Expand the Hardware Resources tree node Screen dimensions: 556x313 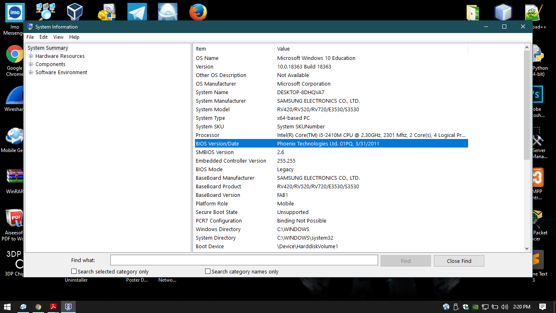click(x=30, y=56)
